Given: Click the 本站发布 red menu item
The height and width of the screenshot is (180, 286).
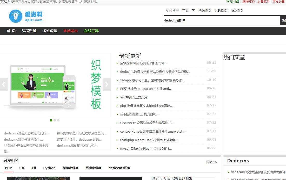Looking at the screenshot, I should point(70,30).
